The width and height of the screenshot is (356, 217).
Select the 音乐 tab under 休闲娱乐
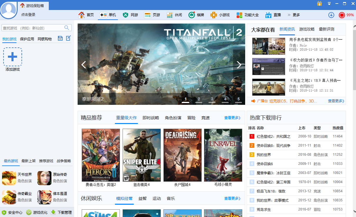(x=171, y=198)
